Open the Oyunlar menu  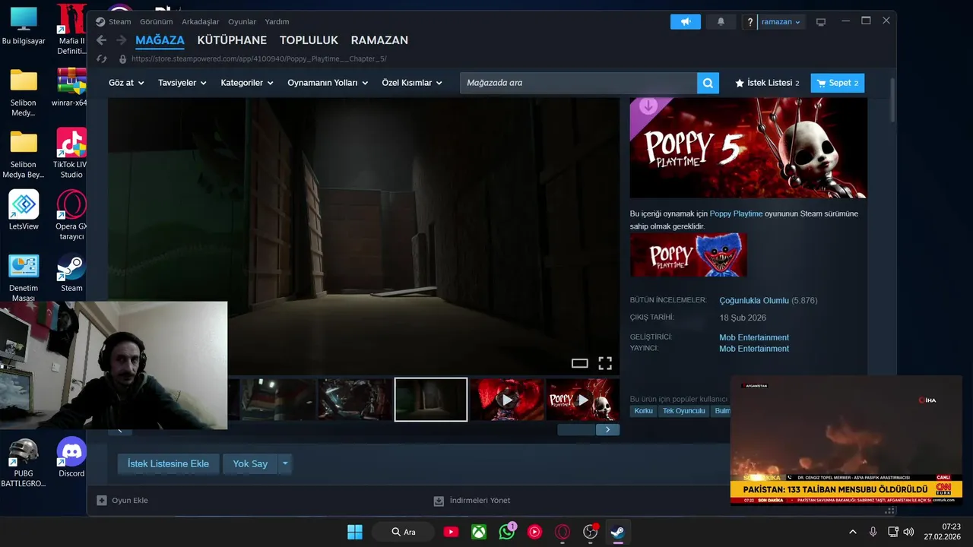(x=242, y=22)
